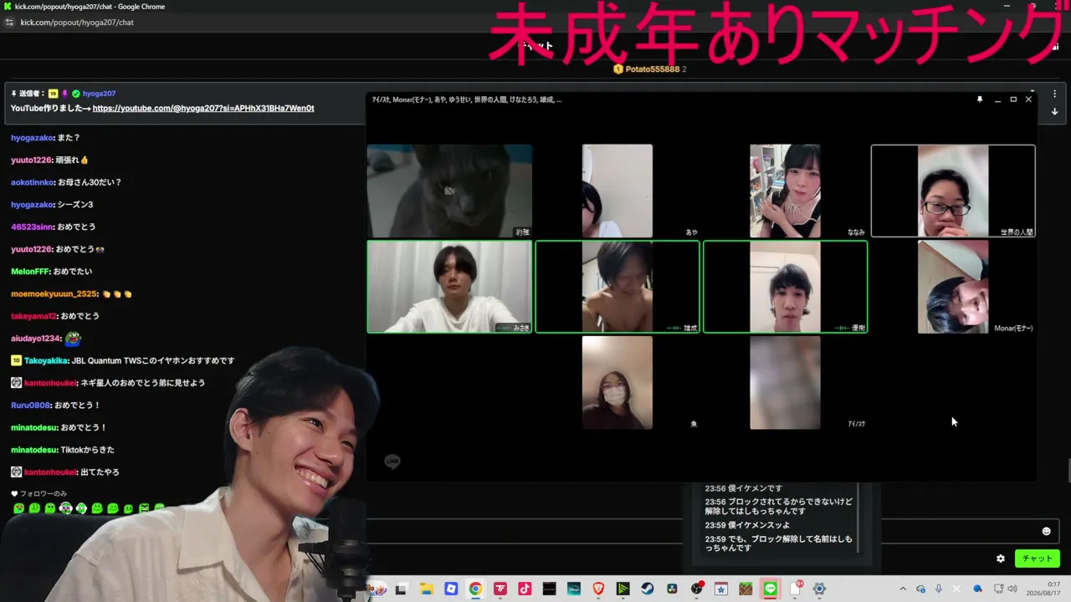The height and width of the screenshot is (602, 1071).
Task: Send message with green チャット button
Action: 1038,559
